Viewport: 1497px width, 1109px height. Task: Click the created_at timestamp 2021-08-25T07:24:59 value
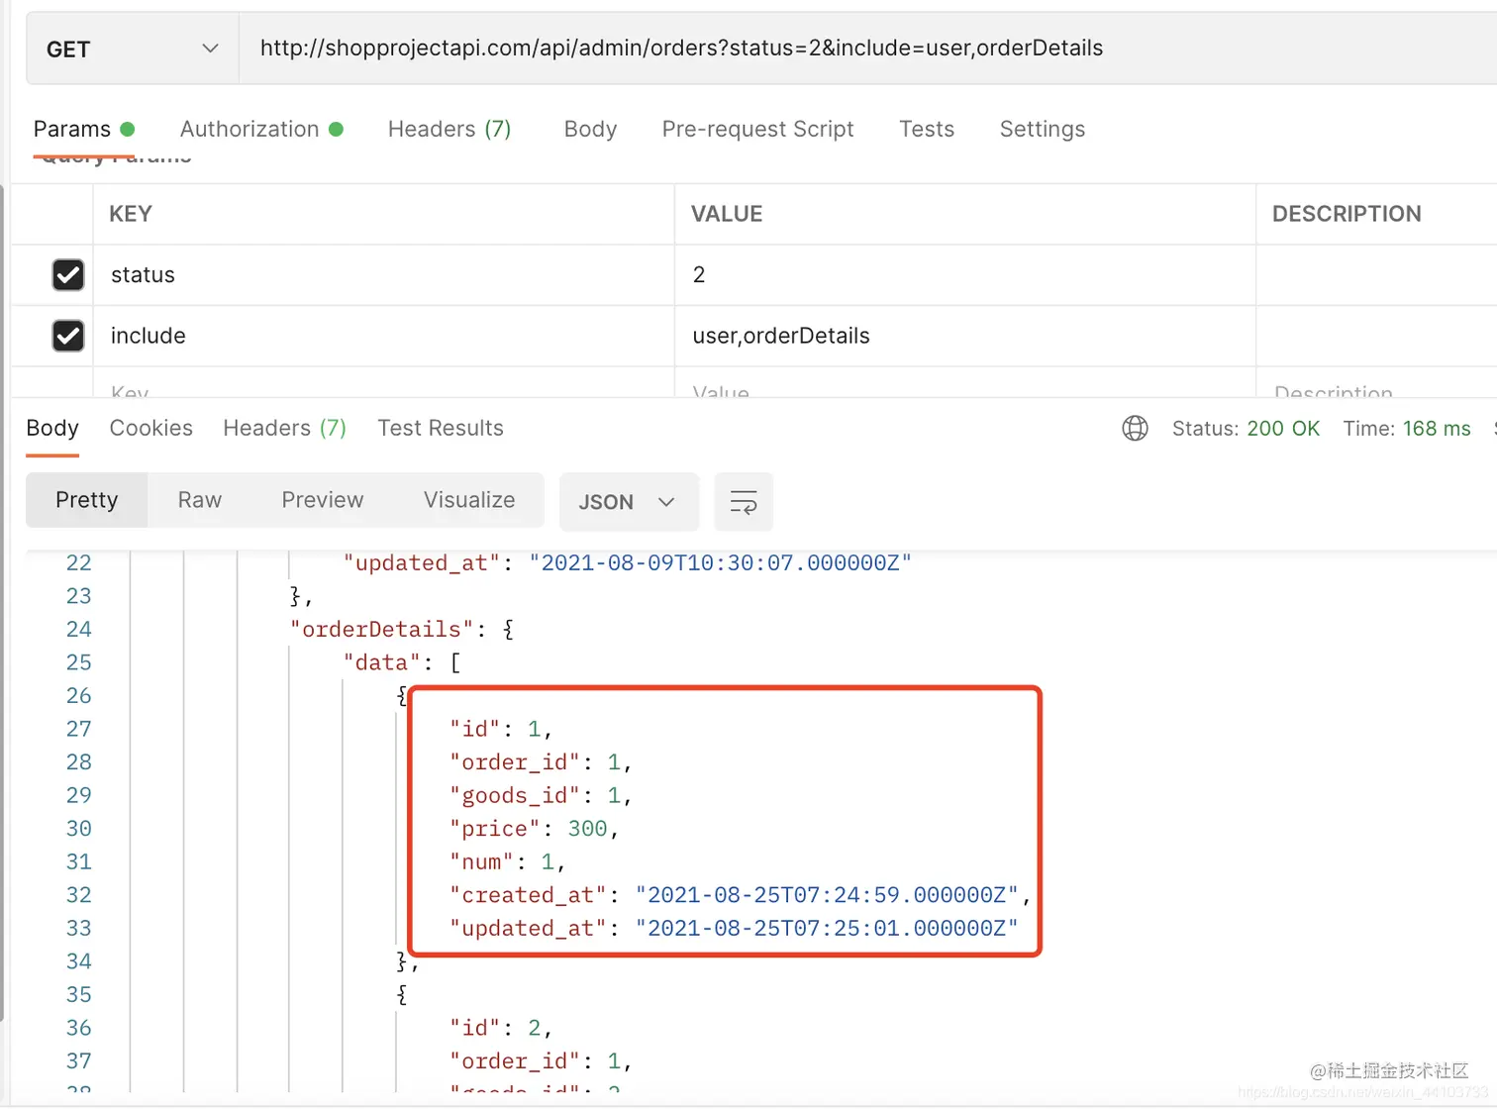coord(827,895)
